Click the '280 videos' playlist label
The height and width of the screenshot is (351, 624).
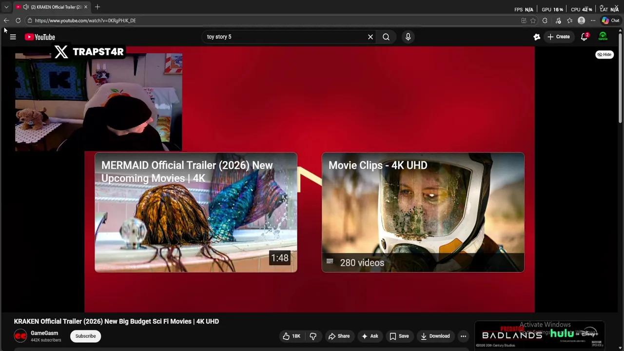[362, 263]
